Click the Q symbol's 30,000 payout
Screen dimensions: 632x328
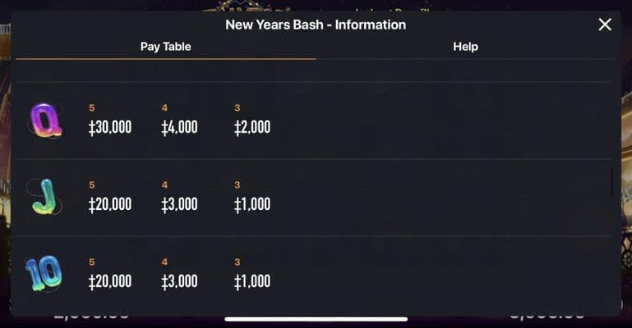[110, 127]
